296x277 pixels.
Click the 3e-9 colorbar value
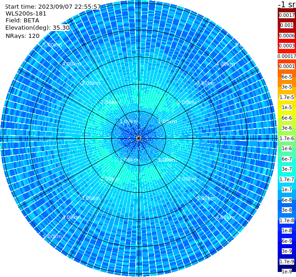[287, 251]
